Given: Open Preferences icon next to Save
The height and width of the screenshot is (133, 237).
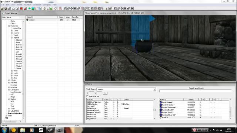Looking at the screenshot, I should pyautogui.click(x=9, y=8).
